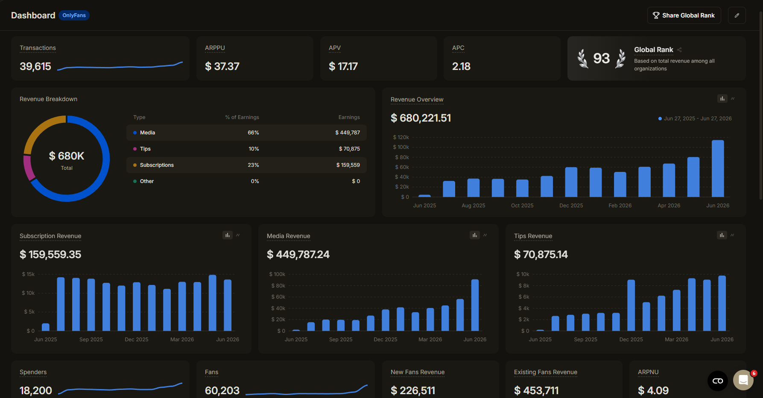The image size is (763, 398).
Task: Click the Dashboard page heading
Action: [x=33, y=15]
